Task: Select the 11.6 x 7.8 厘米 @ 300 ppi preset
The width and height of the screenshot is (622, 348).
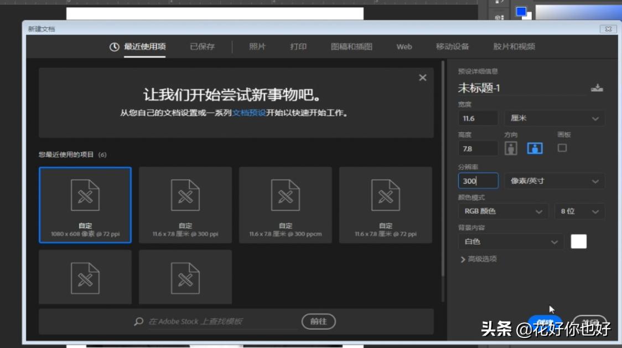Action: (x=185, y=205)
